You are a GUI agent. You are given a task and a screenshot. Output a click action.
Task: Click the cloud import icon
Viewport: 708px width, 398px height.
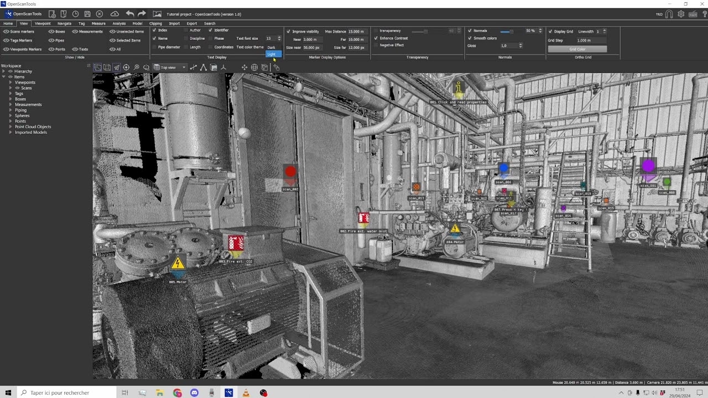coord(114,14)
